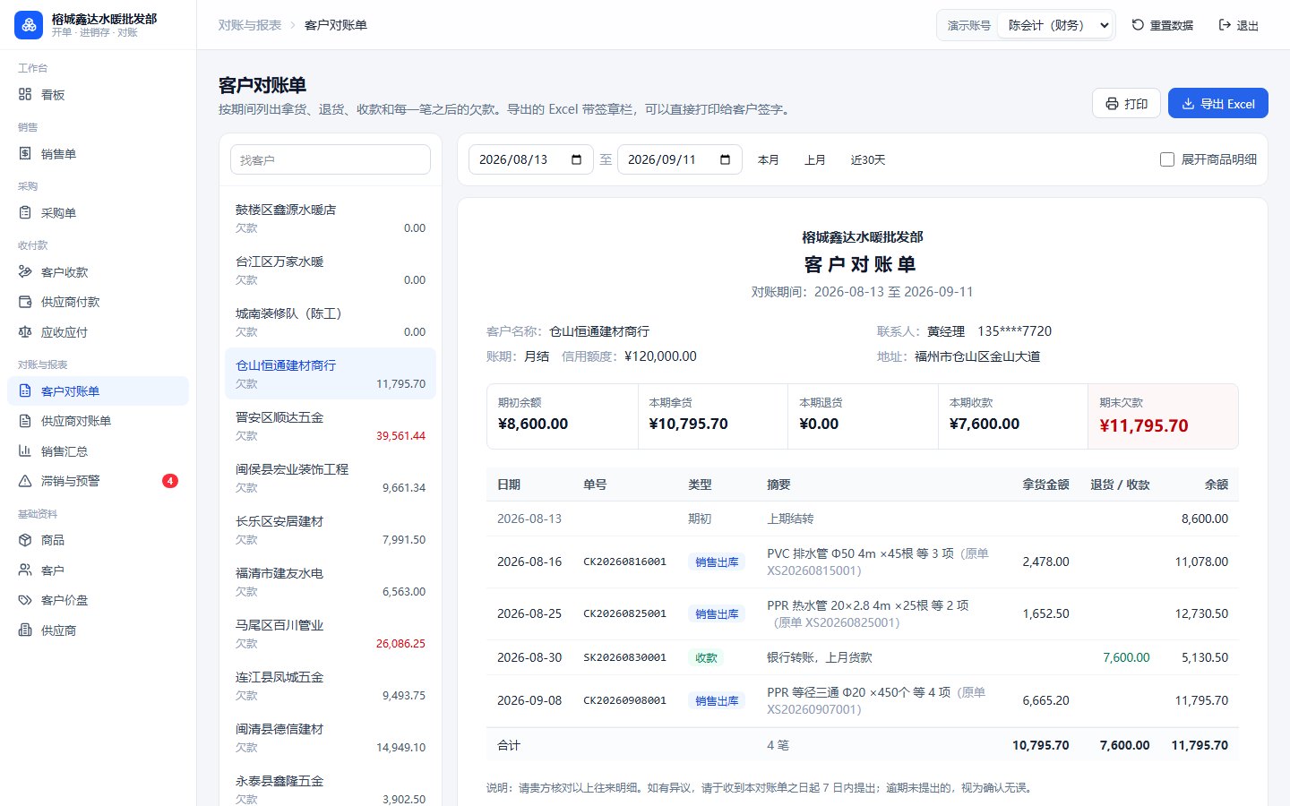
Task: Click the 期末欠款 ¥11,795.70 summary card
Action: 1163,416
